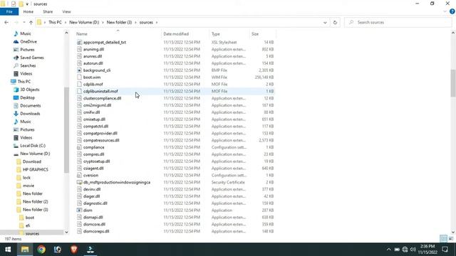Open OneDrive in the navigation pane

[x=28, y=41]
